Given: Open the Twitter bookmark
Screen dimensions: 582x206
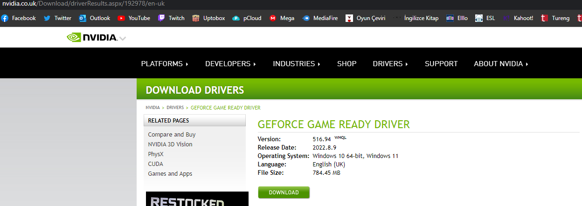Looking at the screenshot, I should pyautogui.click(x=57, y=18).
